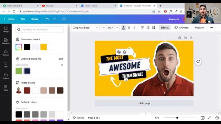
Task: Click the Undo arrow in header
Action: (x=47, y=19)
